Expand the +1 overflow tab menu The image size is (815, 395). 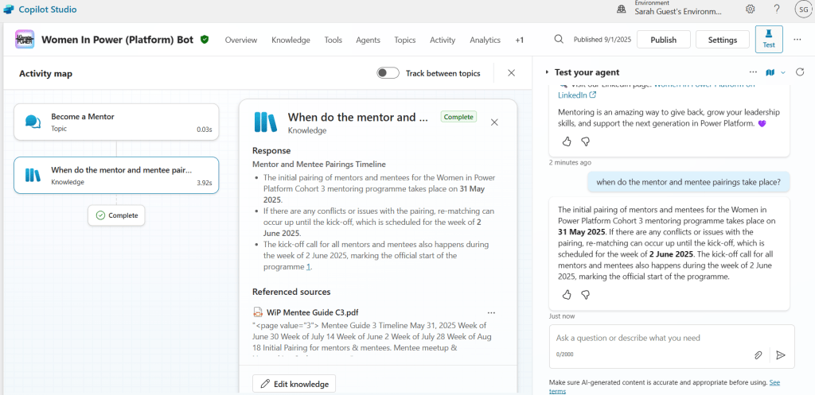tap(519, 40)
